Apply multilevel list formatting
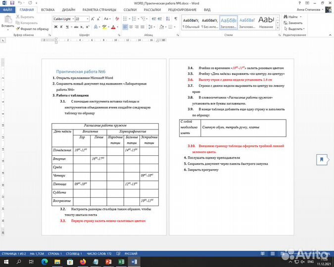Screen dimensions: 334x267 coord(143,19)
